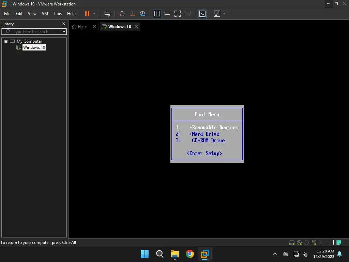349x262 pixels.
Task: Click the network tray icon
Action: point(296,254)
